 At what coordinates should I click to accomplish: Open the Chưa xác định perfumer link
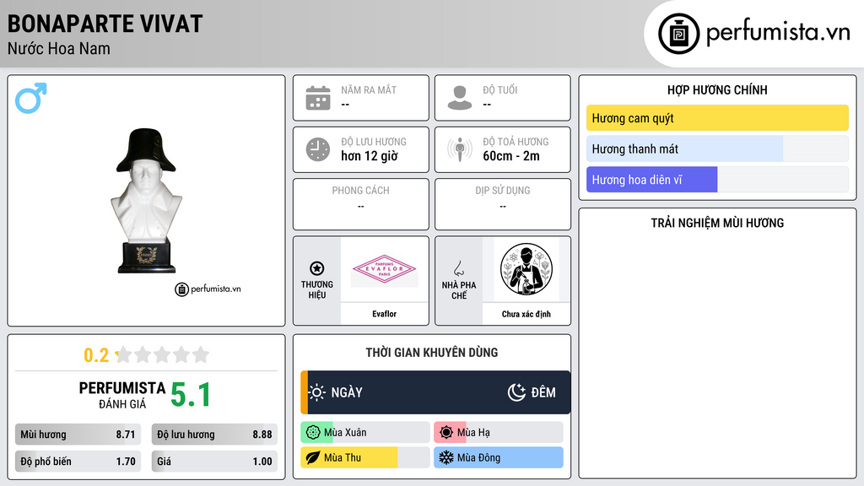526,314
